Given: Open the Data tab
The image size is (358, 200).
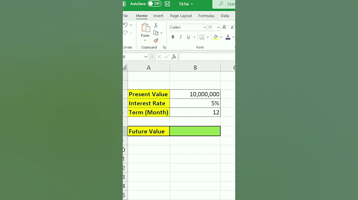Looking at the screenshot, I should coord(225,16).
